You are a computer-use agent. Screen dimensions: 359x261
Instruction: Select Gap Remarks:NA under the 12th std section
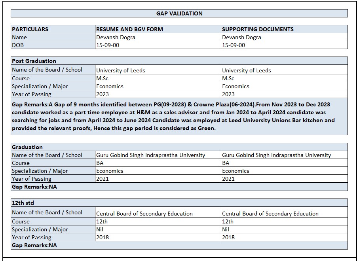34,246
